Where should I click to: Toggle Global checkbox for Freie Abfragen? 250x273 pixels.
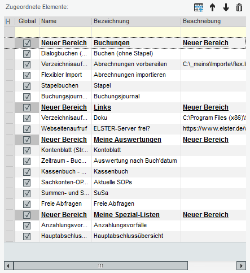27,204
